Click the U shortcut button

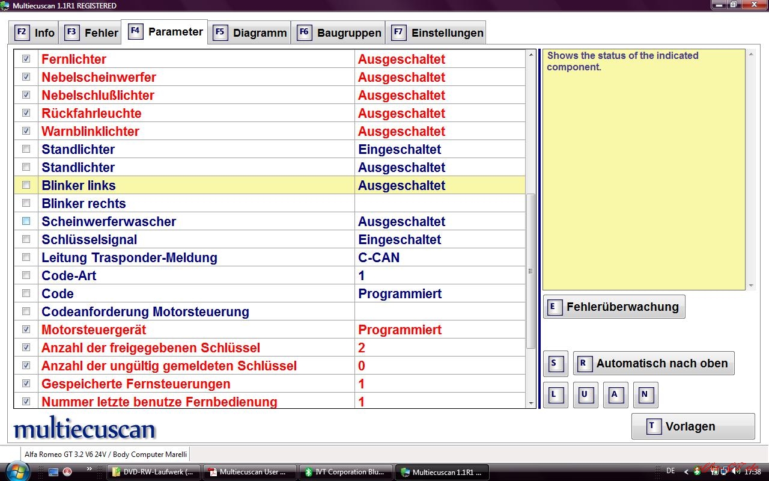click(x=585, y=395)
